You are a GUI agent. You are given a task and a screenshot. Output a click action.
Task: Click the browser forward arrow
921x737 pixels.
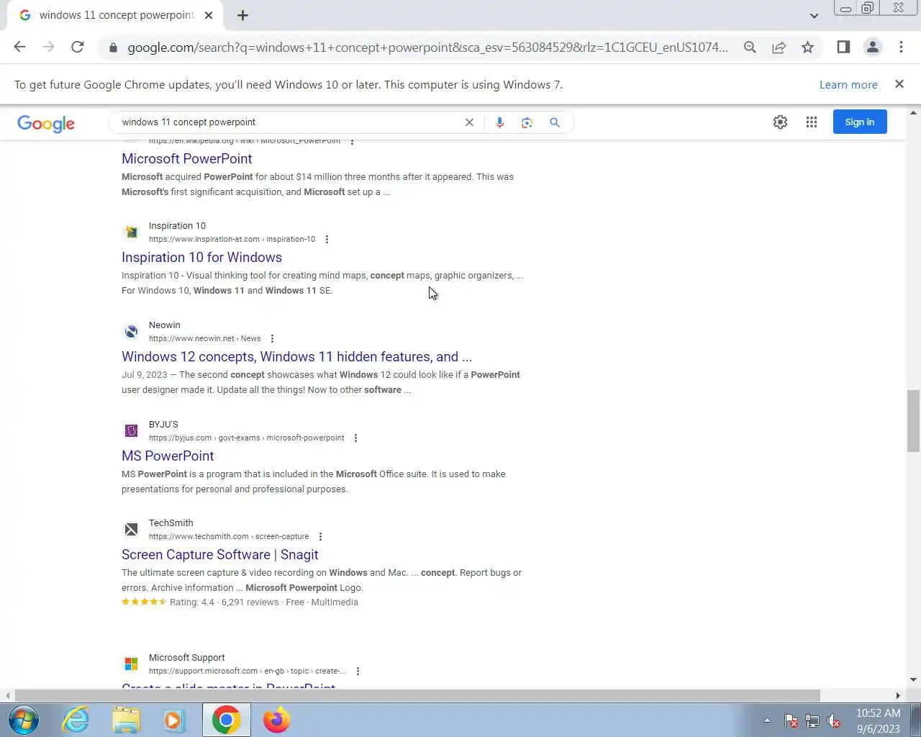[48, 47]
